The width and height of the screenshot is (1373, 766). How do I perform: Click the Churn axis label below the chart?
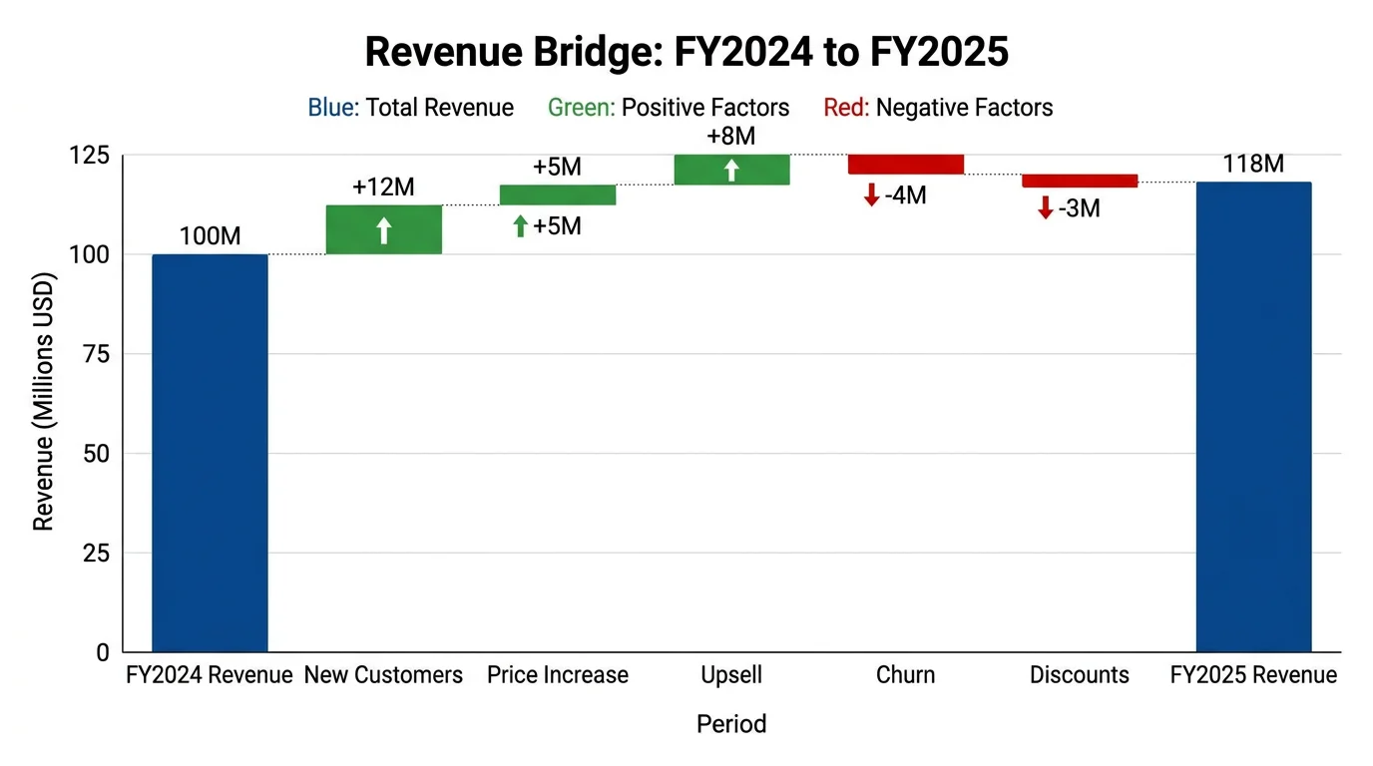pos(905,675)
